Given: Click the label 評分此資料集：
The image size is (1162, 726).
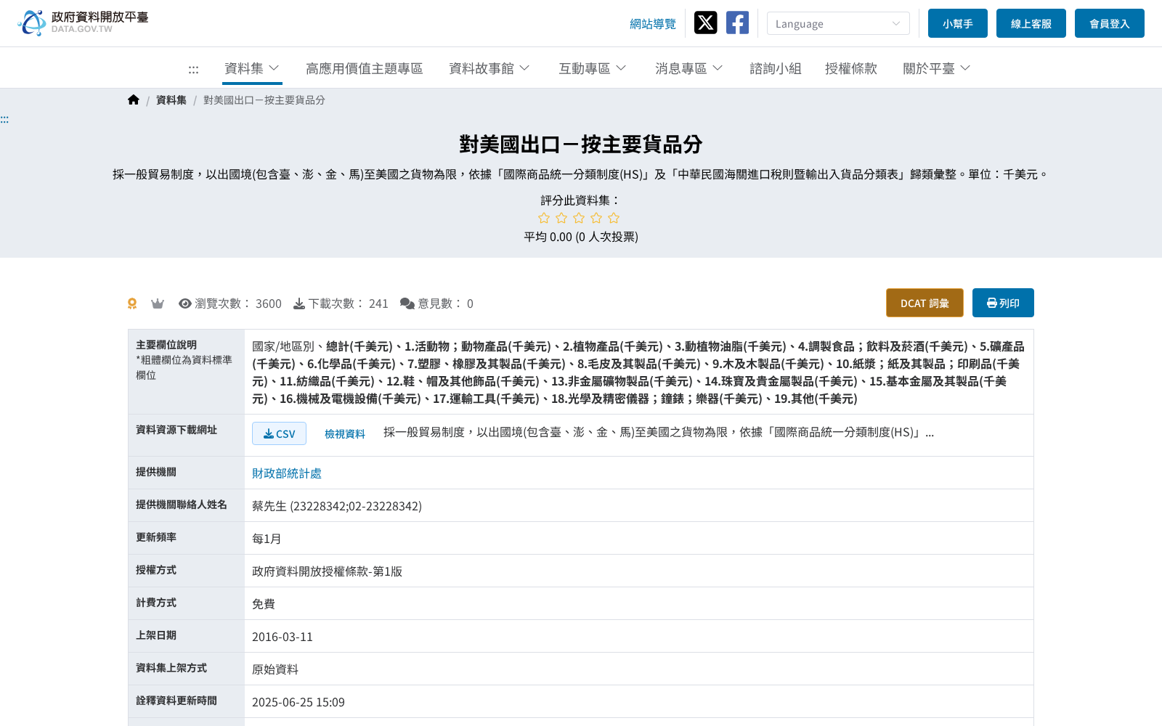Looking at the screenshot, I should [x=581, y=200].
